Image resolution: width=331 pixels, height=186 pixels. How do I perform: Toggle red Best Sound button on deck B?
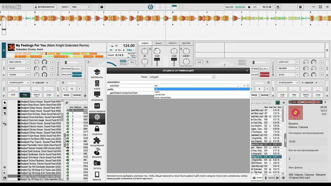click(x=265, y=75)
